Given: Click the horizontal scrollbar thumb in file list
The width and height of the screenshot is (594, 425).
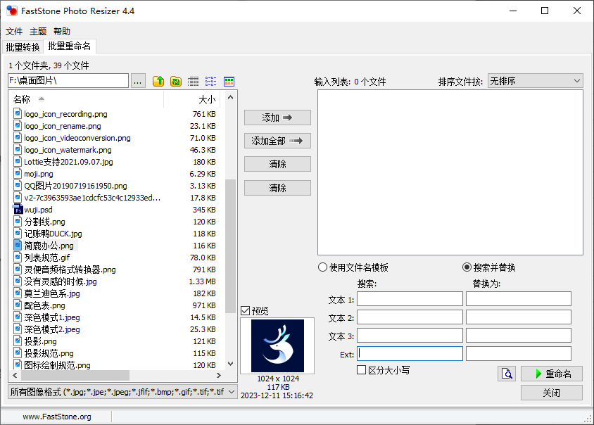Looking at the screenshot, I should coord(75,375).
